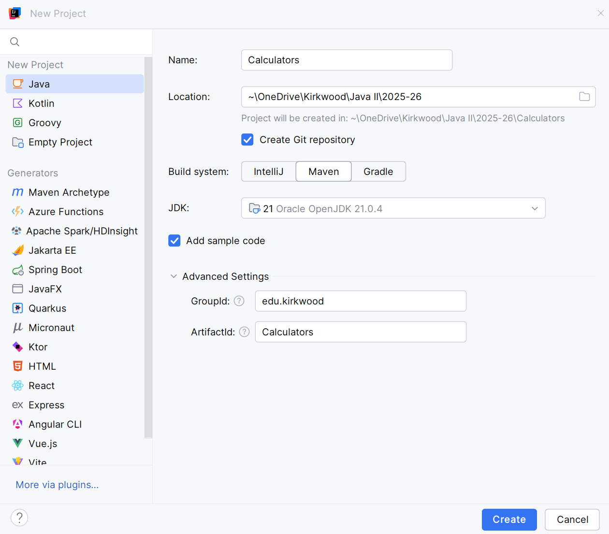Select the JavaFX label
The height and width of the screenshot is (534, 609).
pos(45,289)
